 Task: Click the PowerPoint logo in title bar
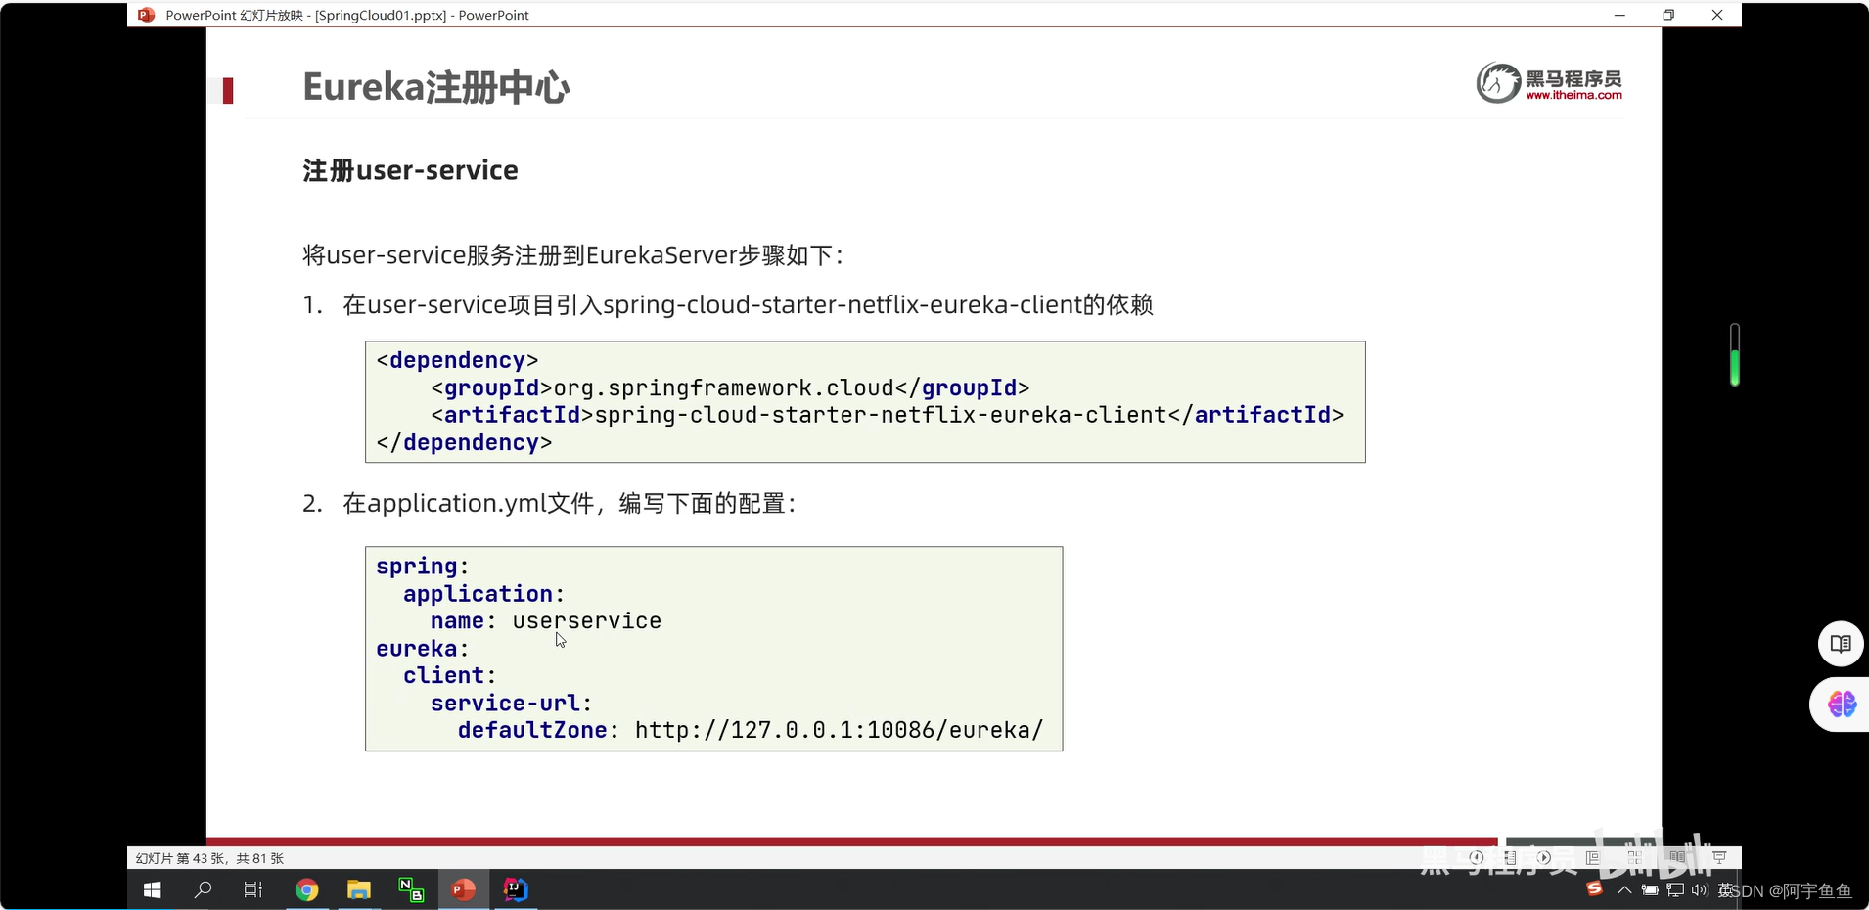(x=147, y=15)
